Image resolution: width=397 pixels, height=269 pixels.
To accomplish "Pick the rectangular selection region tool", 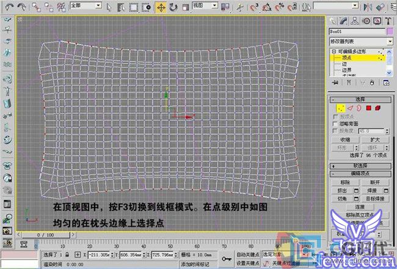I will tap(134, 7).
